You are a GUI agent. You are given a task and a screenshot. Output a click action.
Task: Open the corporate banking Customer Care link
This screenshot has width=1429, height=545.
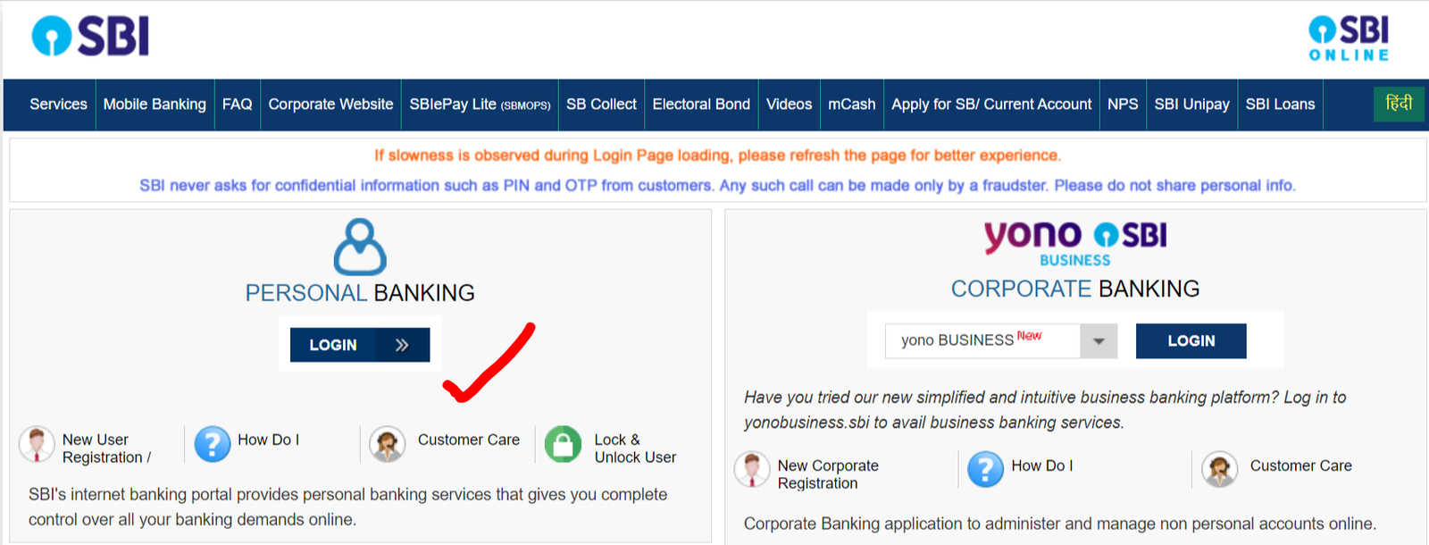pyautogui.click(x=1300, y=465)
